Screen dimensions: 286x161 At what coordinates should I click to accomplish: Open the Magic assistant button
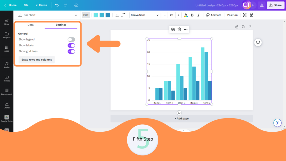[x=277, y=123]
